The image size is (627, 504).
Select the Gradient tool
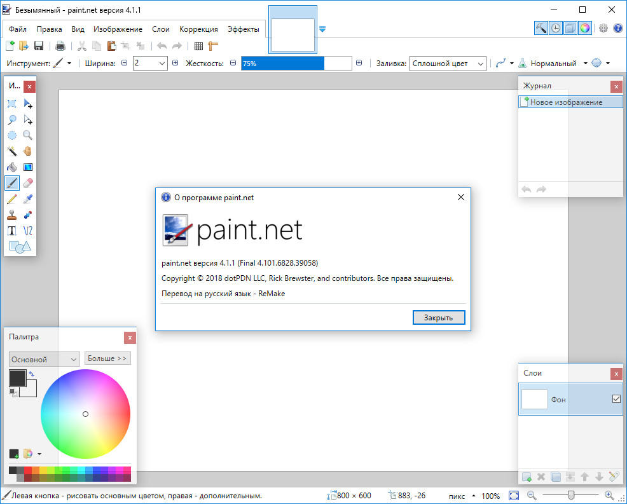(27, 167)
